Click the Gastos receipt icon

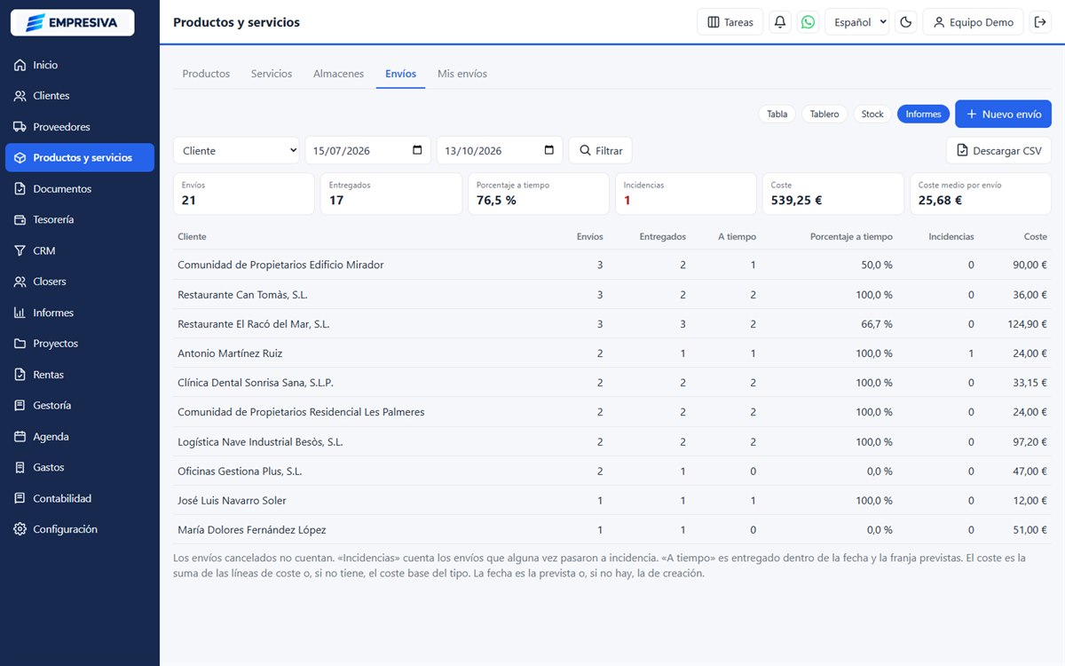(x=20, y=467)
